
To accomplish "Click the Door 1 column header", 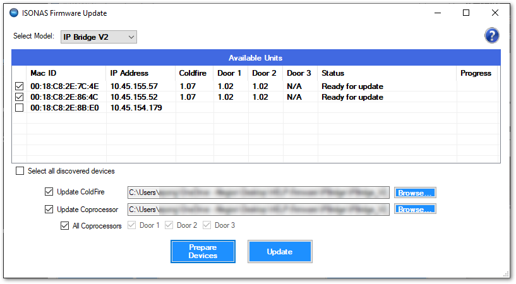I will (229, 73).
